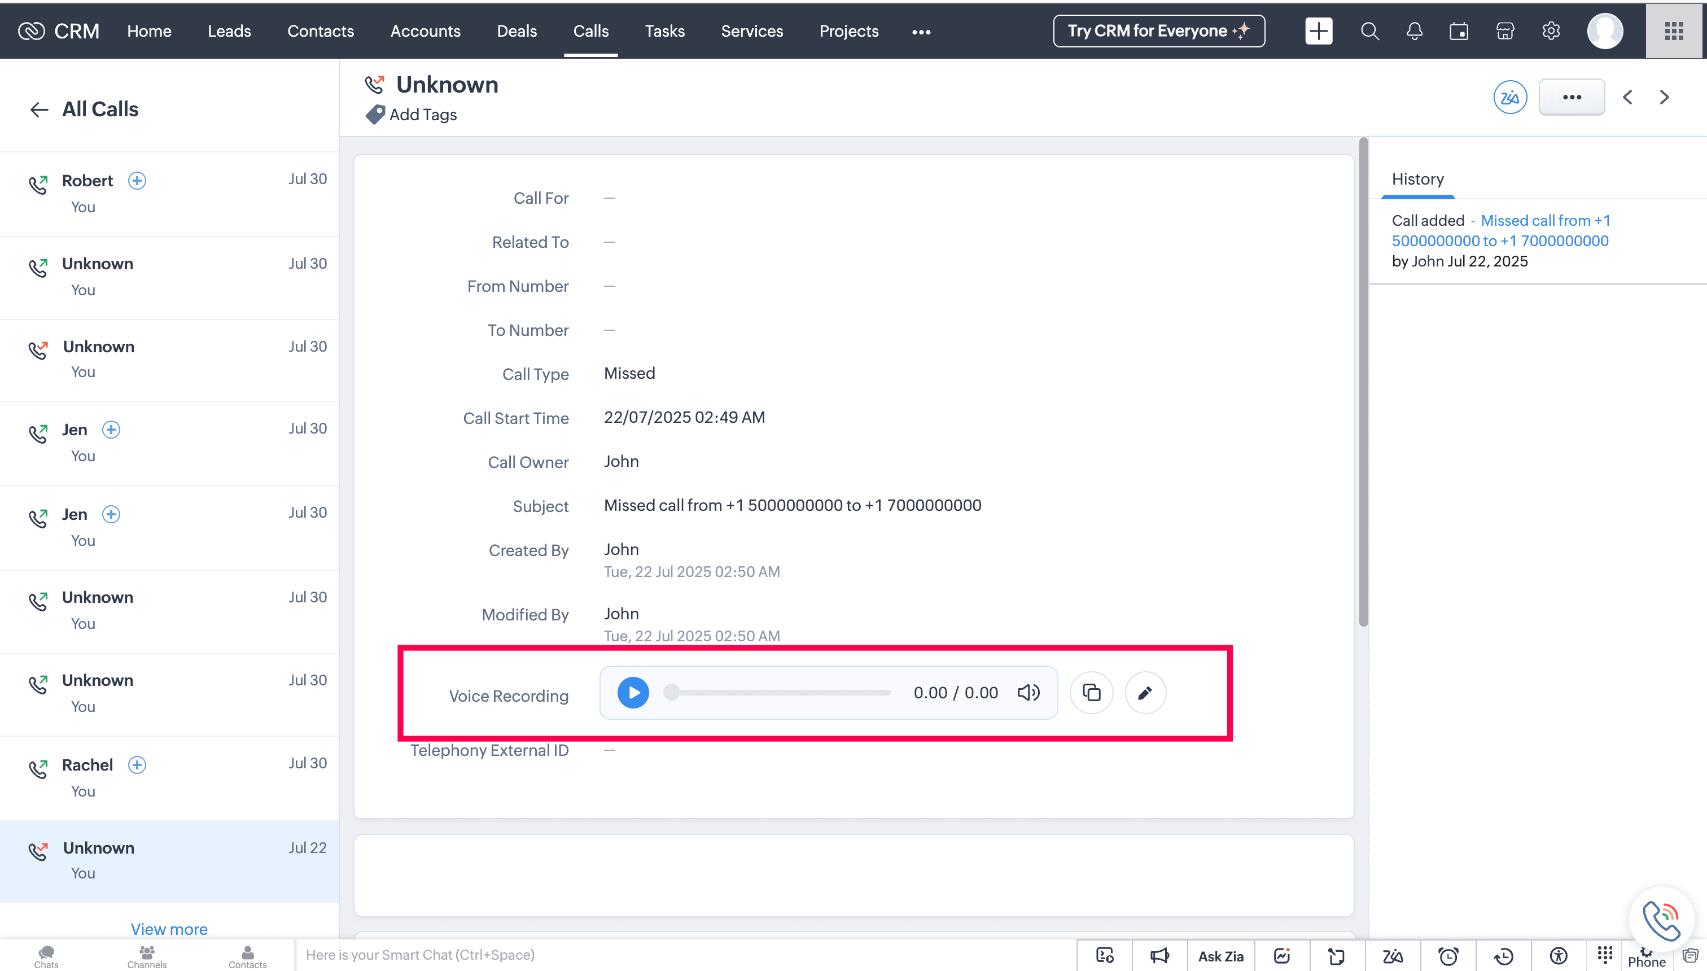Open the apps grid launcher

[1674, 32]
